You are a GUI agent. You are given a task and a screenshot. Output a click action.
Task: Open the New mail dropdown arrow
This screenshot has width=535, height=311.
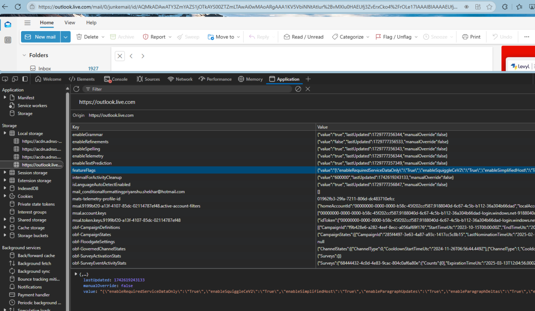click(x=66, y=37)
